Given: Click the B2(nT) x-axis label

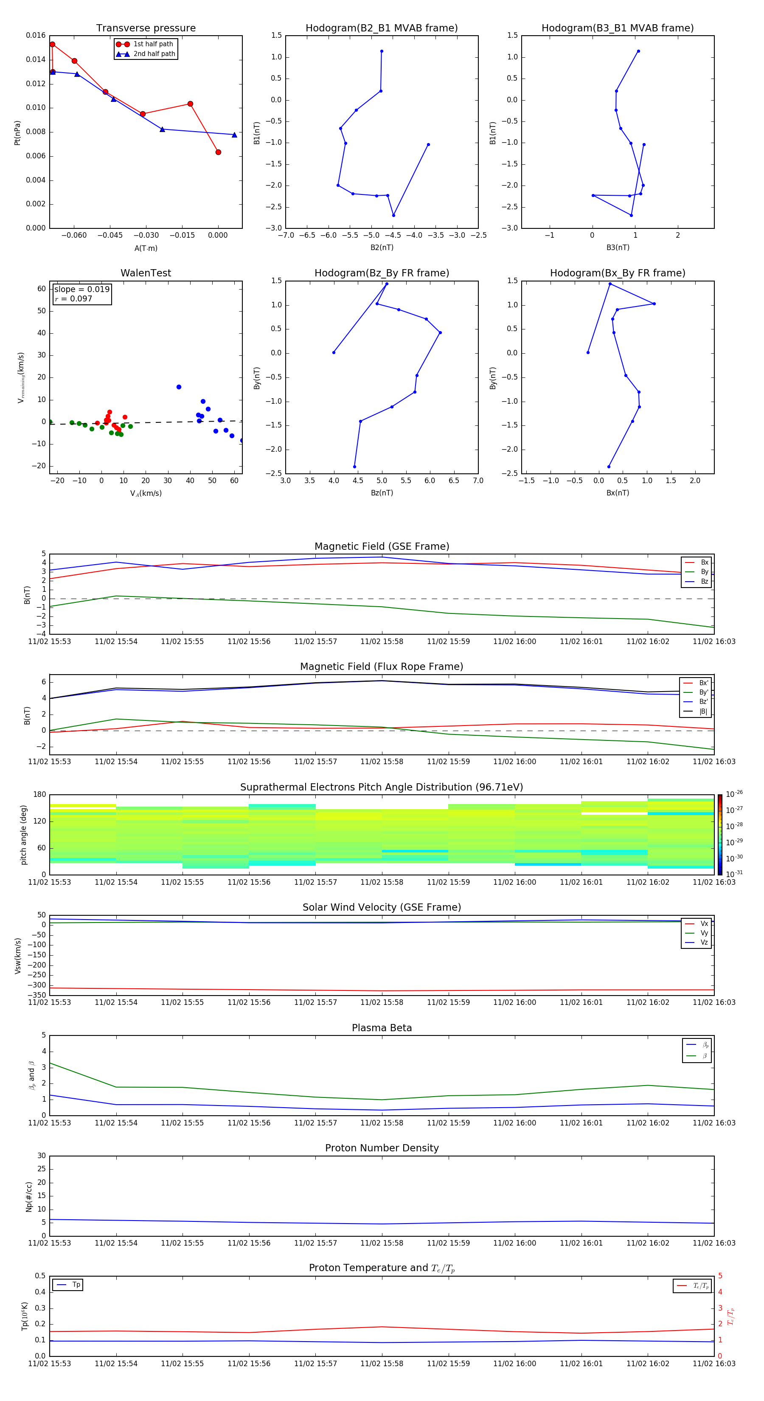Looking at the screenshot, I should tap(382, 248).
